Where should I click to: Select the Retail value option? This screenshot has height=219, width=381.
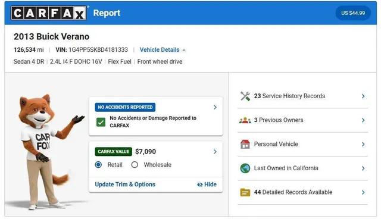pyautogui.click(x=98, y=165)
